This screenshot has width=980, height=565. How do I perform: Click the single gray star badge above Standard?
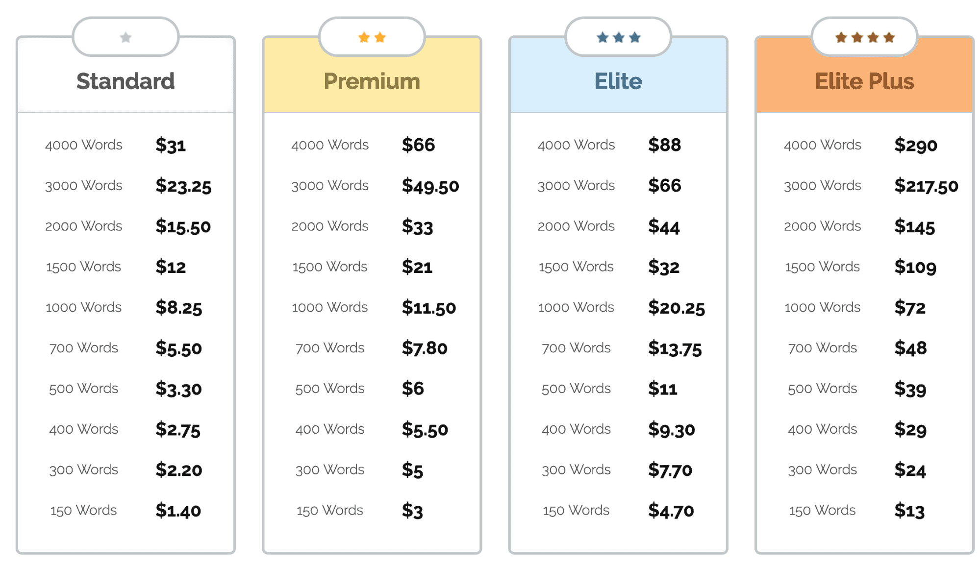click(126, 37)
